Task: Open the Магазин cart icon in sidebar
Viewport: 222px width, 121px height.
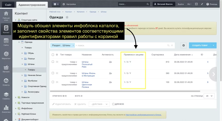Action: pos(6,68)
